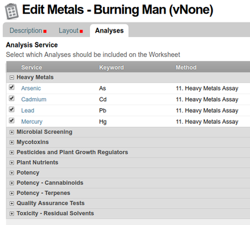
Task: Click the 'Pb' keyword cell
Action: [102, 111]
